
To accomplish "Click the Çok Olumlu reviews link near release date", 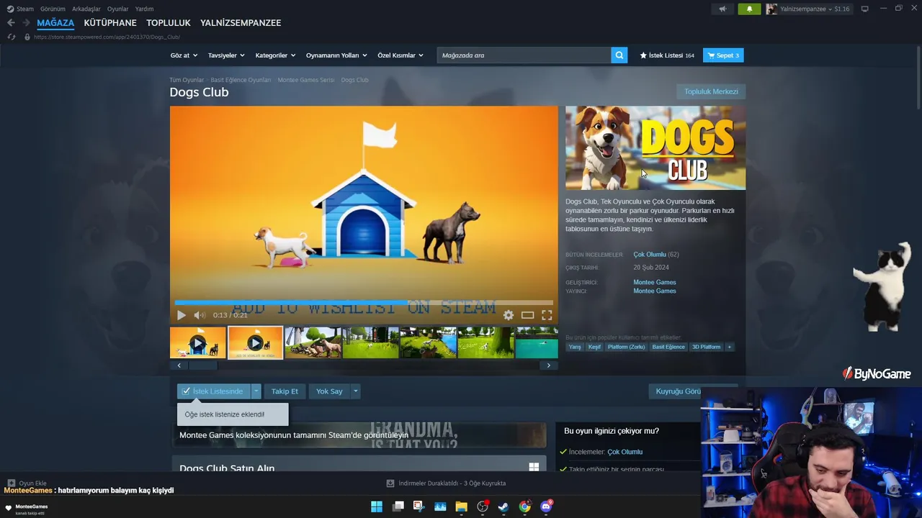I will [x=650, y=254].
